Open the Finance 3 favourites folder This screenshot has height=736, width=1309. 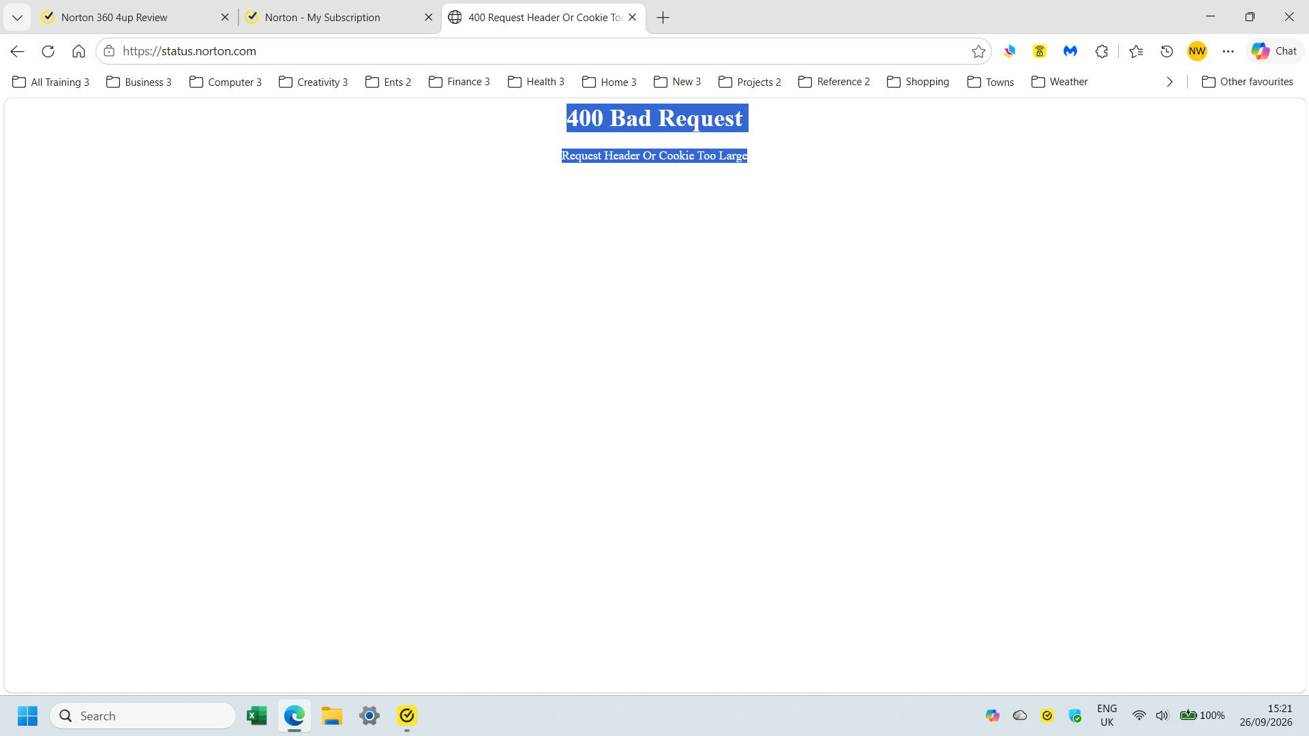[460, 82]
